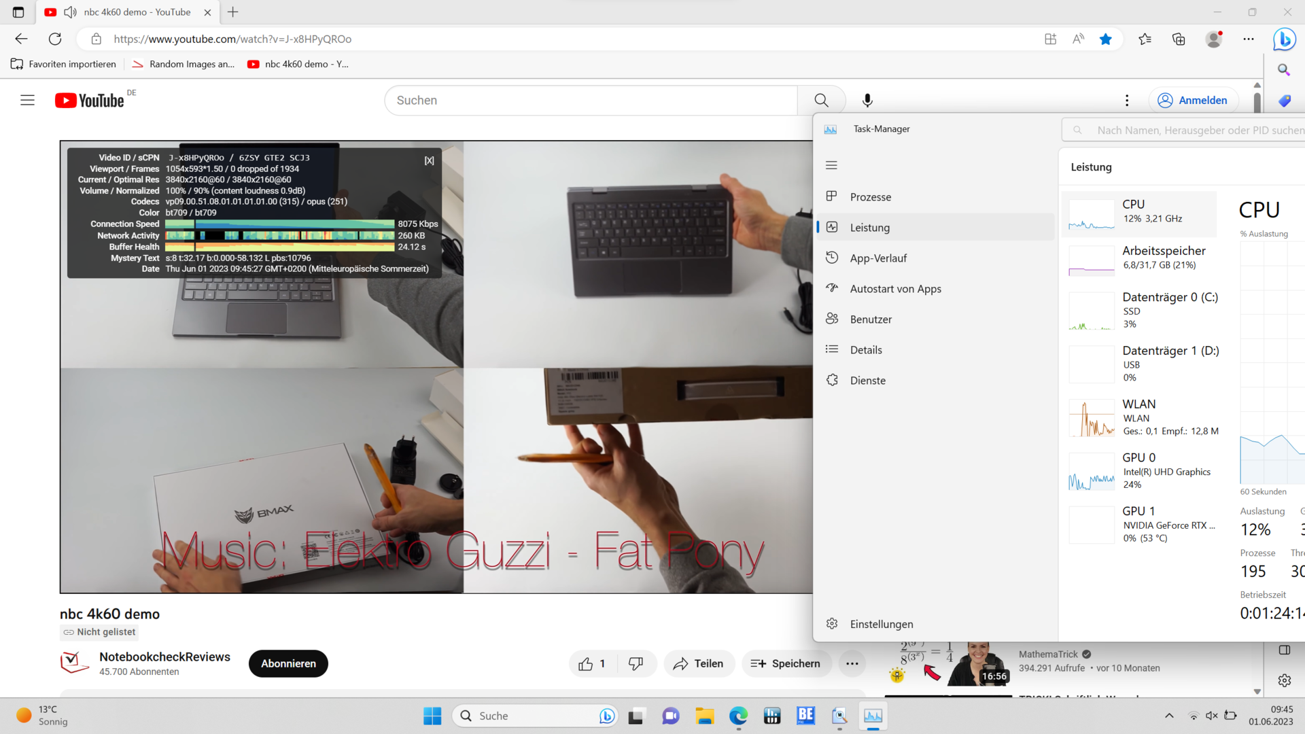
Task: Focus the Task Manager search box
Action: point(1183,130)
